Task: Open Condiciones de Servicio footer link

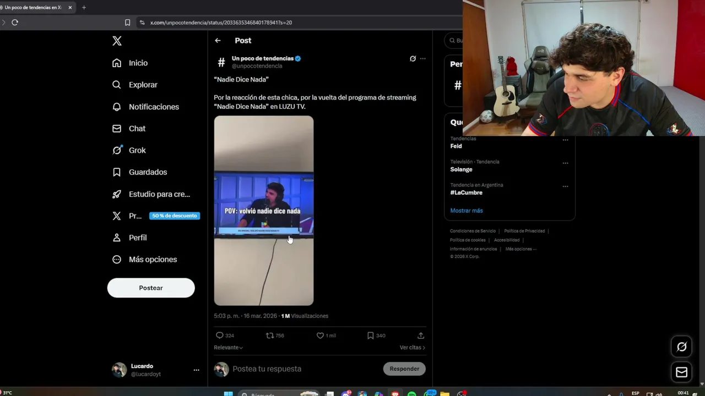Action: [x=473, y=231]
